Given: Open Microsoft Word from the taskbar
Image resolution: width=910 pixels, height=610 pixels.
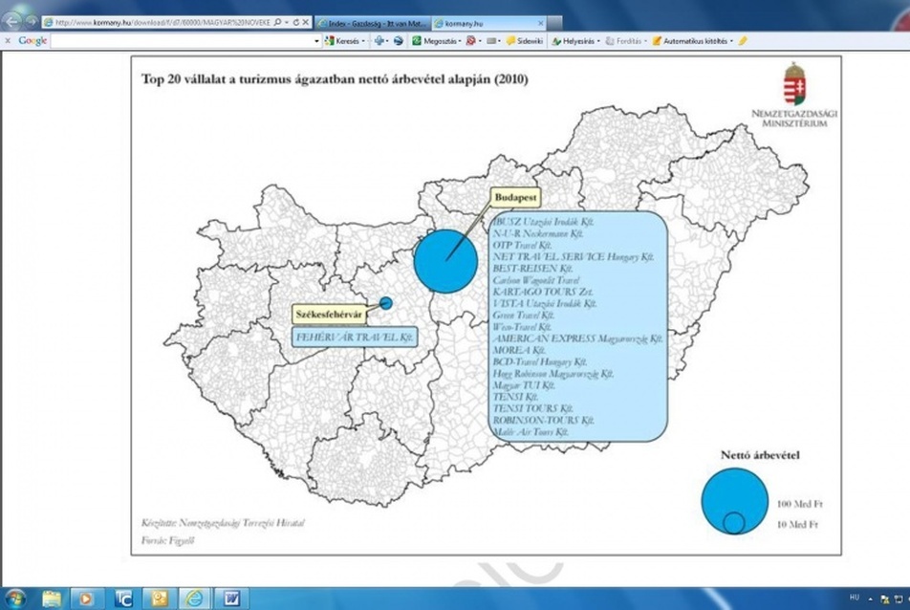Looking at the screenshot, I should click(x=231, y=599).
